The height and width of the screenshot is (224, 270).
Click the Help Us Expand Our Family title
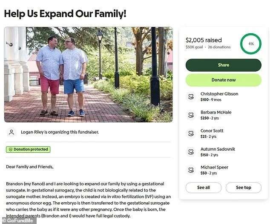click(x=65, y=13)
